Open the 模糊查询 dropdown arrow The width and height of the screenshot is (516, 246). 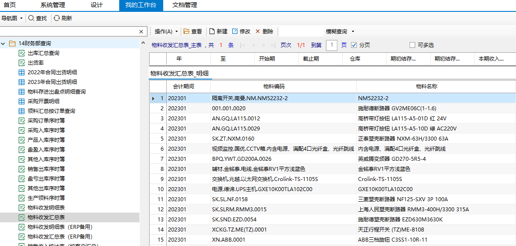[353, 32]
